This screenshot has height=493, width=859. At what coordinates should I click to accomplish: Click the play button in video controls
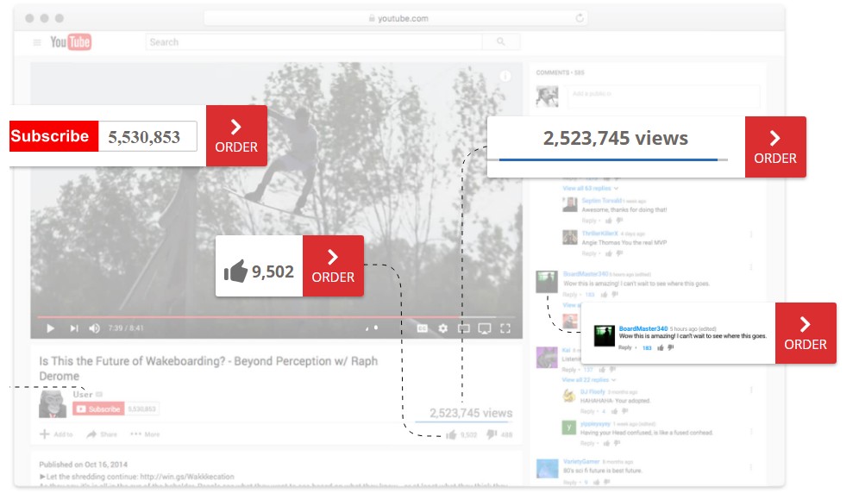(50, 328)
